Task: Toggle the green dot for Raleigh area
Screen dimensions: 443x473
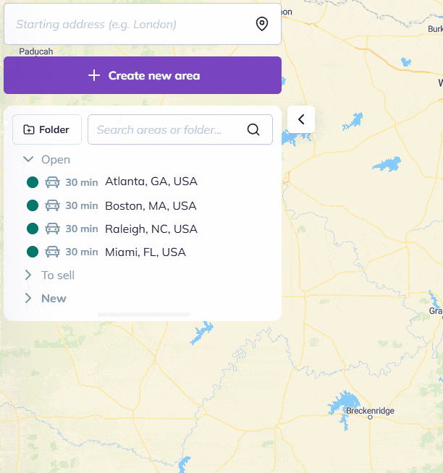Action: 32,229
